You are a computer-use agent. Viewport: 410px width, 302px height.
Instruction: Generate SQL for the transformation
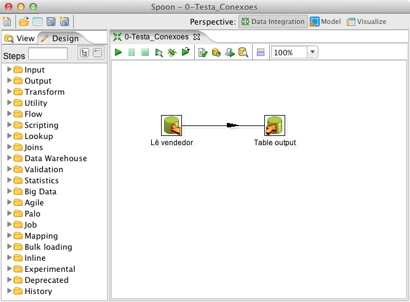[x=230, y=52]
